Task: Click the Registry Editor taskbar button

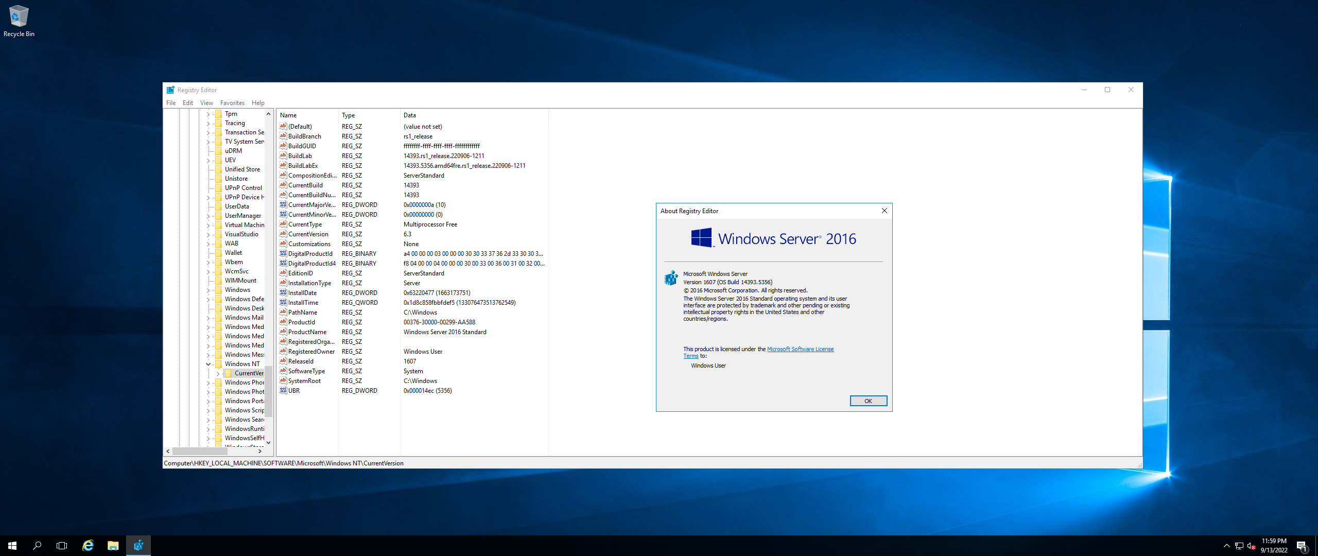Action: point(138,546)
